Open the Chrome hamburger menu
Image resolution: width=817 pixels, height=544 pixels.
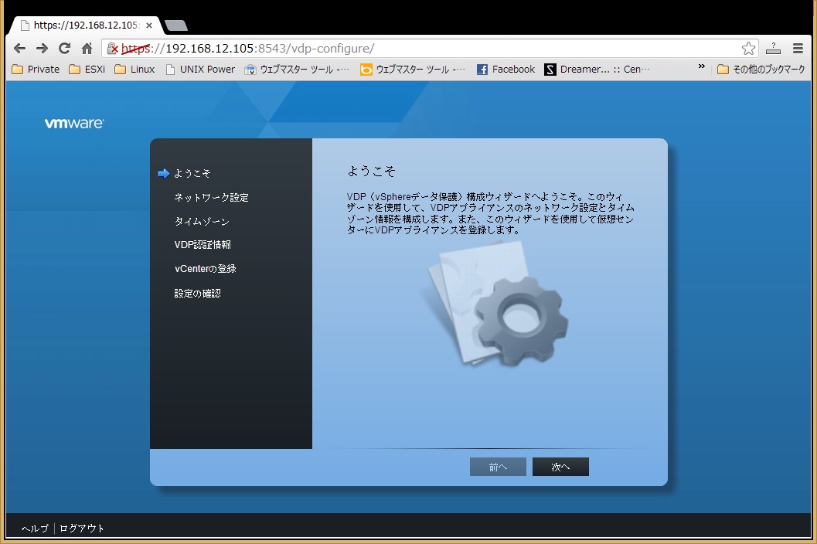[x=798, y=49]
